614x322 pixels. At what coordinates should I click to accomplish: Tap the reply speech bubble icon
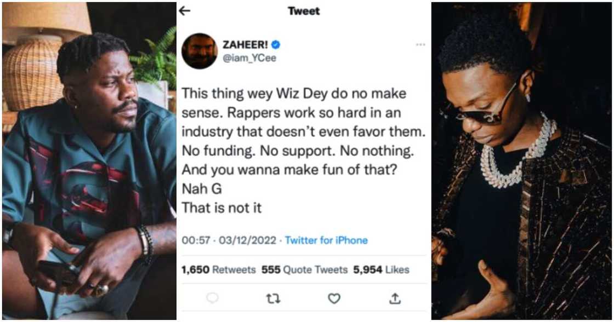[x=212, y=298]
